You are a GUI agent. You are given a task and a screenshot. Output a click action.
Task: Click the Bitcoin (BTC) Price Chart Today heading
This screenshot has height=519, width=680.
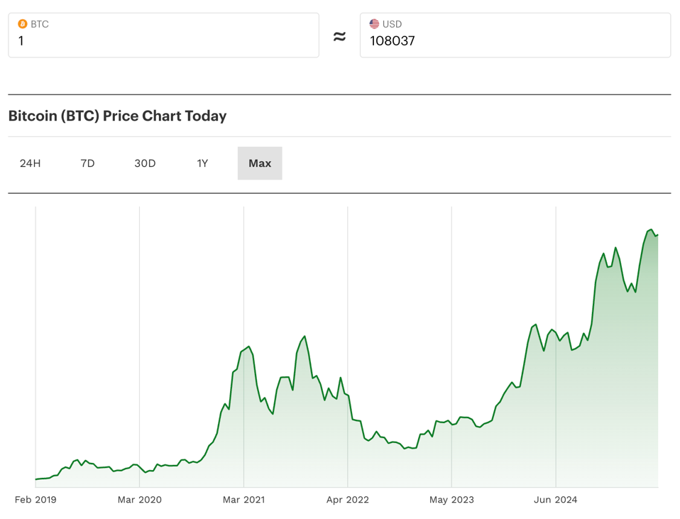(x=117, y=116)
